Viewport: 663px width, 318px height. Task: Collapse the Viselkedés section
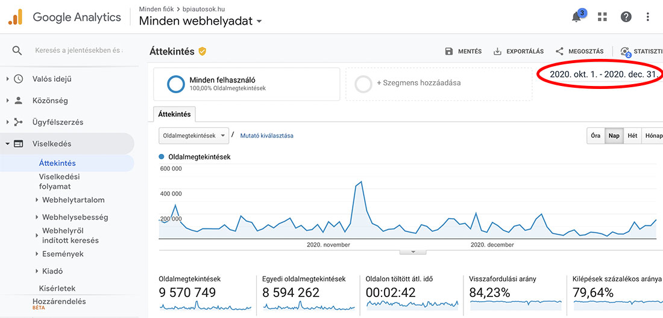click(7, 144)
